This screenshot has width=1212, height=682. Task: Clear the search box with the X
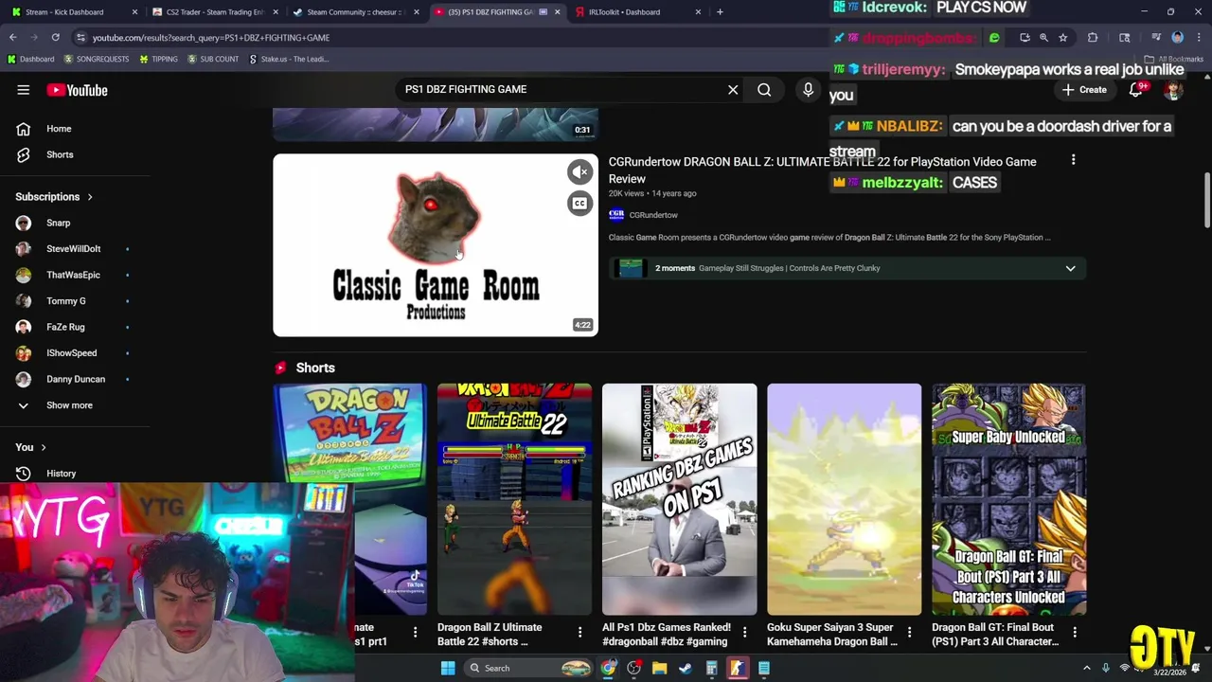733,89
